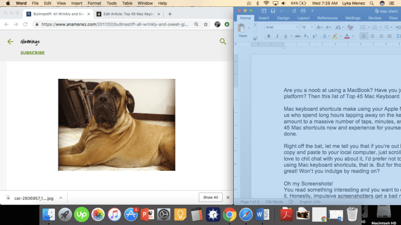Click Chrome's reload page icon
Screen dimensions: 401x225
[25, 24]
